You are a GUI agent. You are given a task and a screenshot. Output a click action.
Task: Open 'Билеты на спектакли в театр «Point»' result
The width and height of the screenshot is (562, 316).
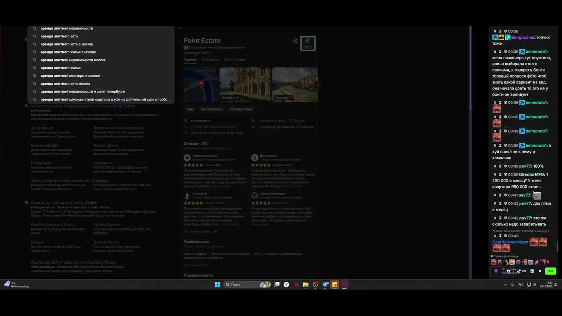64,203
